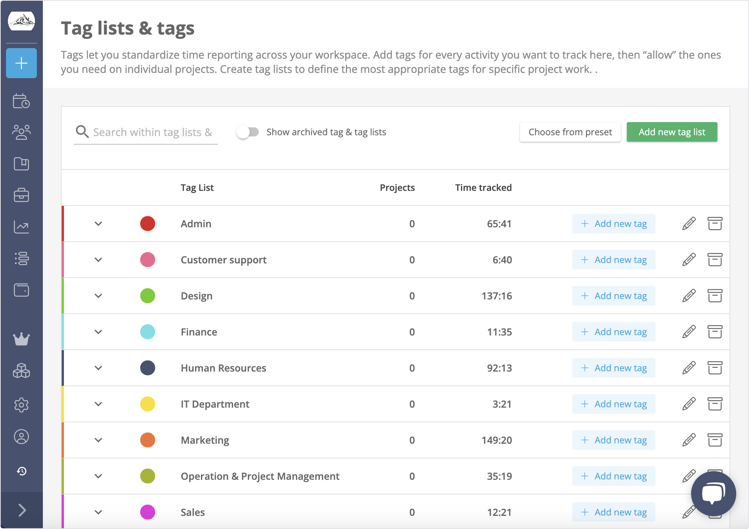Select the projects bookmark icon in sidebar

click(x=21, y=164)
